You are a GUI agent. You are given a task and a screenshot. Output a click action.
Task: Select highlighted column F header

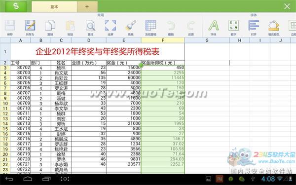point(163,40)
